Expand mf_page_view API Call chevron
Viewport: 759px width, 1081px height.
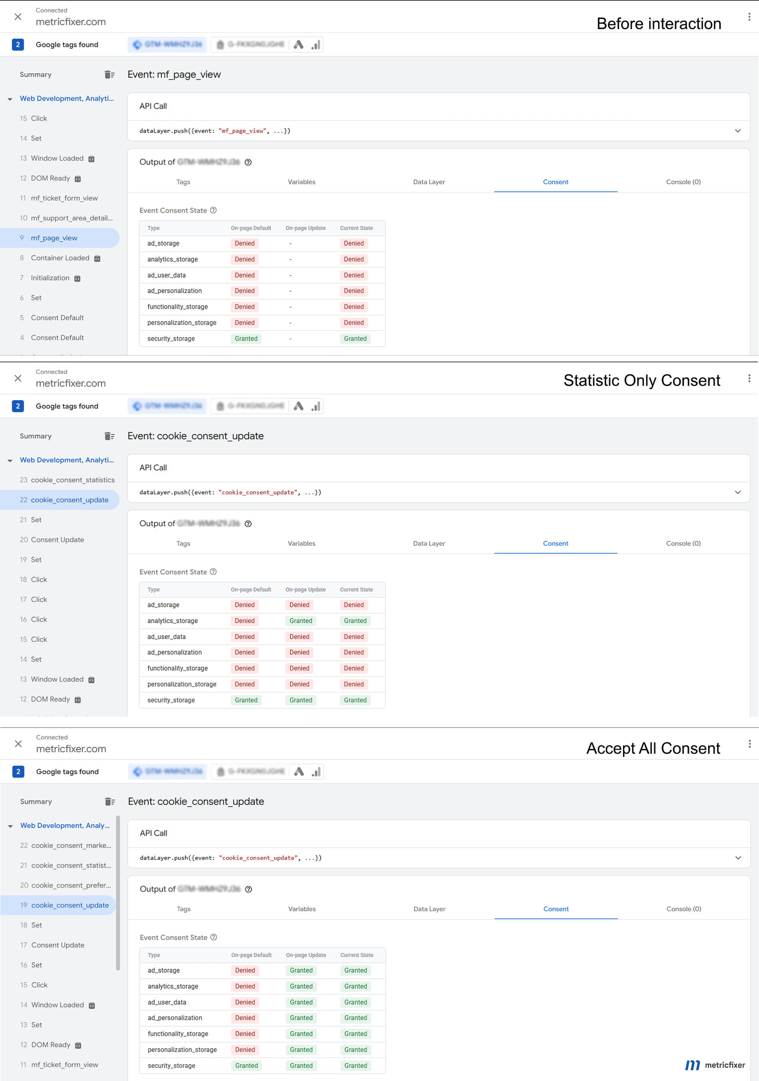coord(738,131)
